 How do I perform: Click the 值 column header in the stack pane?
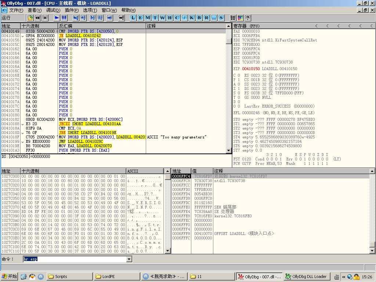click(202, 171)
